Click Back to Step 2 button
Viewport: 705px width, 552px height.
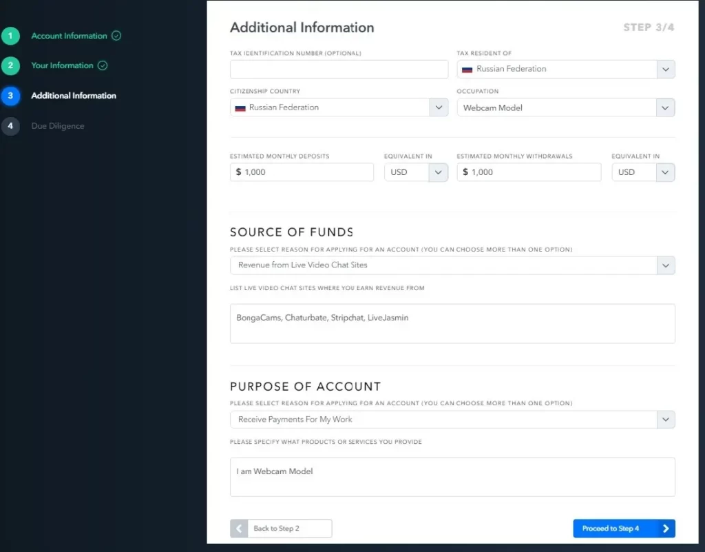[x=281, y=529]
